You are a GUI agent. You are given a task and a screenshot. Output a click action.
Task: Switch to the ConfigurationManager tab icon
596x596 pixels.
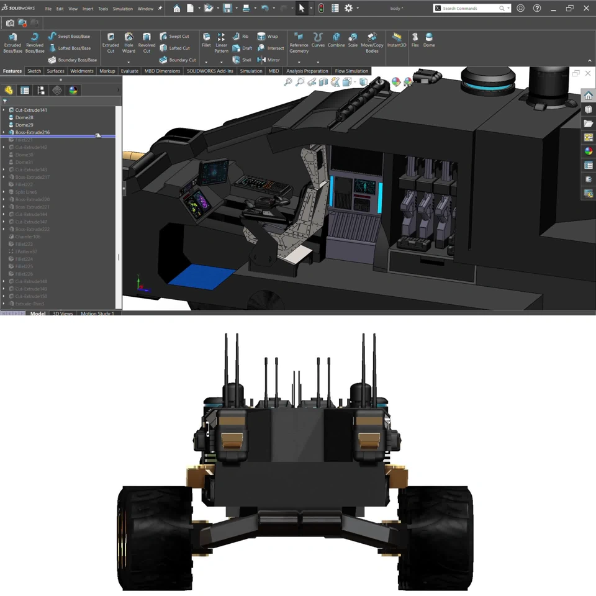tap(41, 90)
